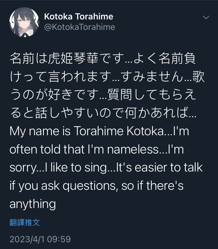The image size is (218, 249).
Task: Expand the tweet options chevron menu
Action: click(206, 17)
